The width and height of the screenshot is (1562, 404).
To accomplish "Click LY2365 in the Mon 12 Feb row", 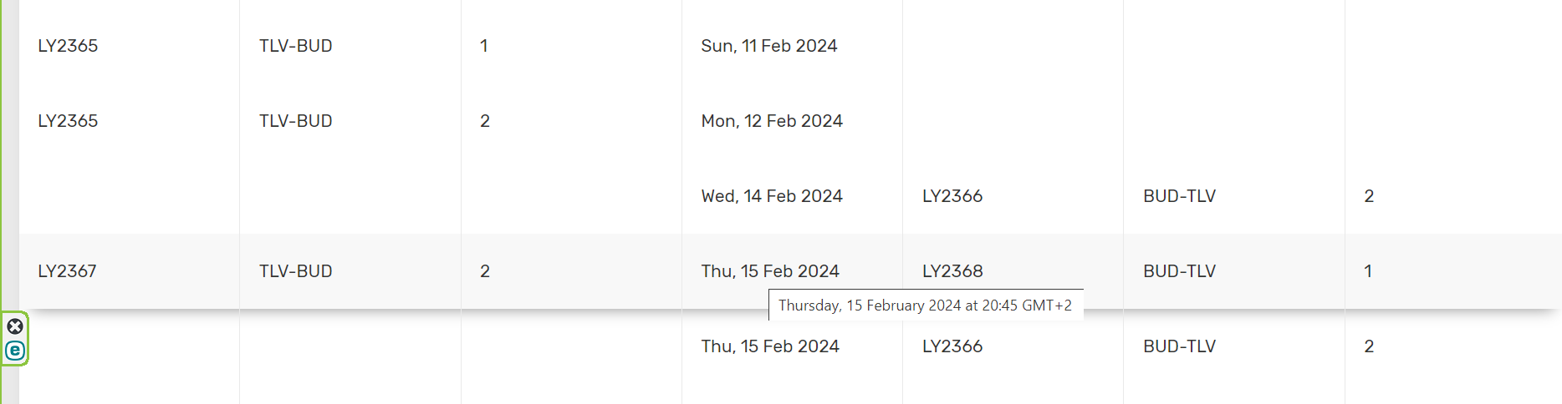I will 68,121.
